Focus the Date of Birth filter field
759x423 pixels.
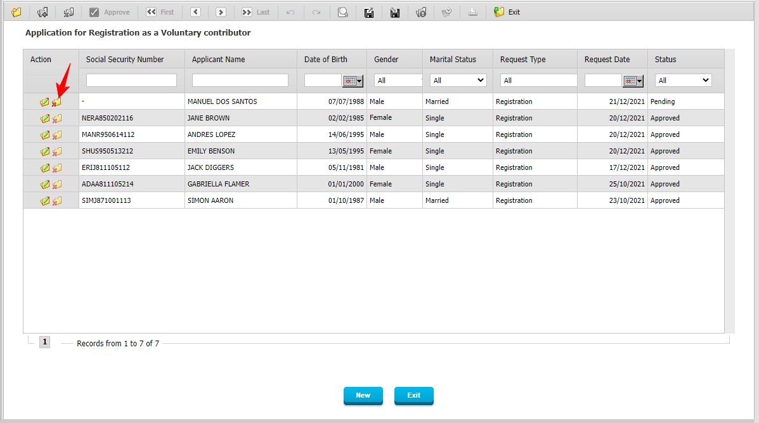tap(323, 81)
